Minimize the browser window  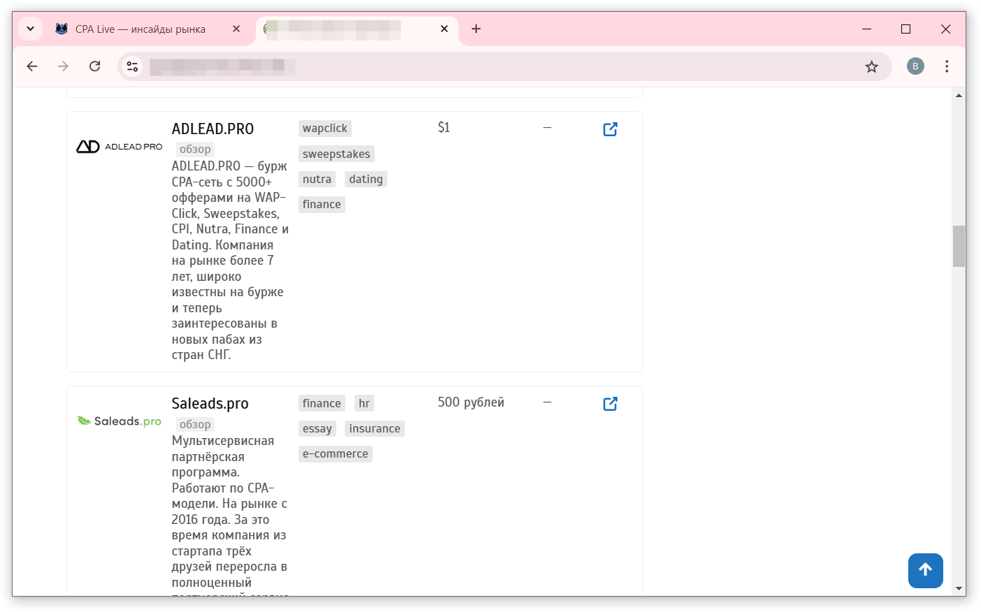click(866, 29)
